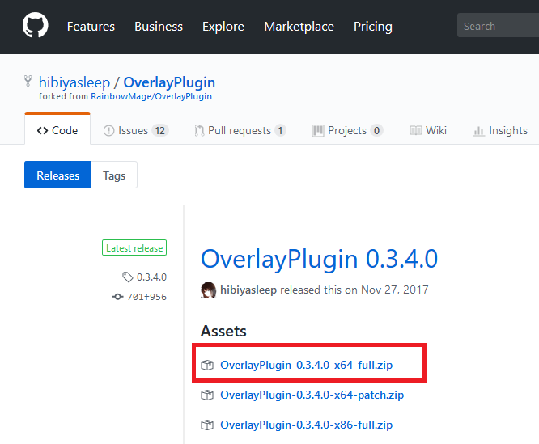539x444 pixels.
Task: Click the fork icon before hibiyasleep
Action: [x=28, y=81]
